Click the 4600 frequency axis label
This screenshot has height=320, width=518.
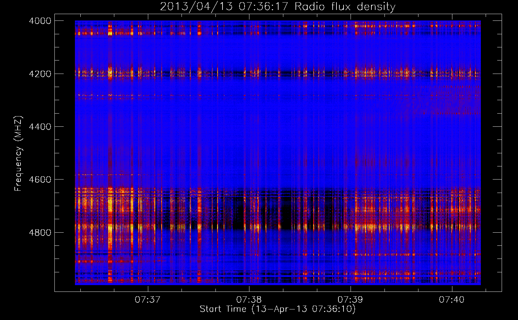40,180
